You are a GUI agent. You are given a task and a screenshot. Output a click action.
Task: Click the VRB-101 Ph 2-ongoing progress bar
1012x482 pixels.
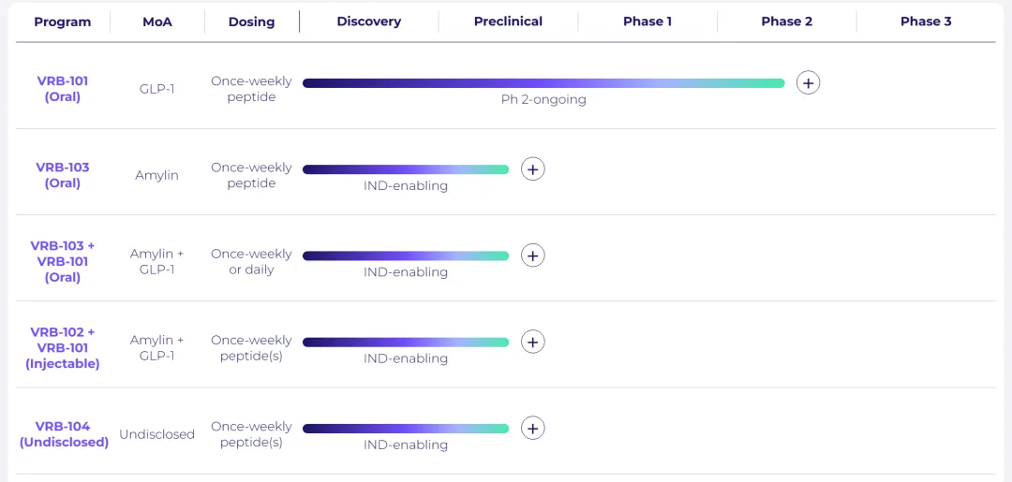point(543,83)
